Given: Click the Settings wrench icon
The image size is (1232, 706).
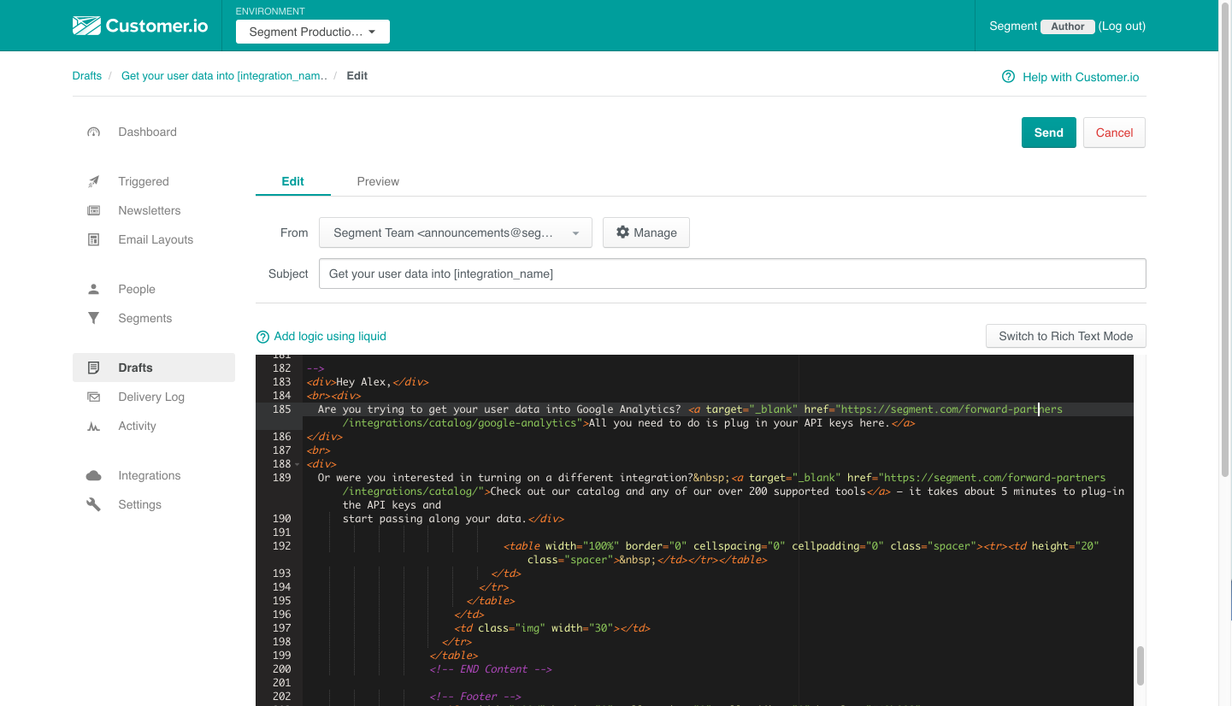Looking at the screenshot, I should [94, 505].
